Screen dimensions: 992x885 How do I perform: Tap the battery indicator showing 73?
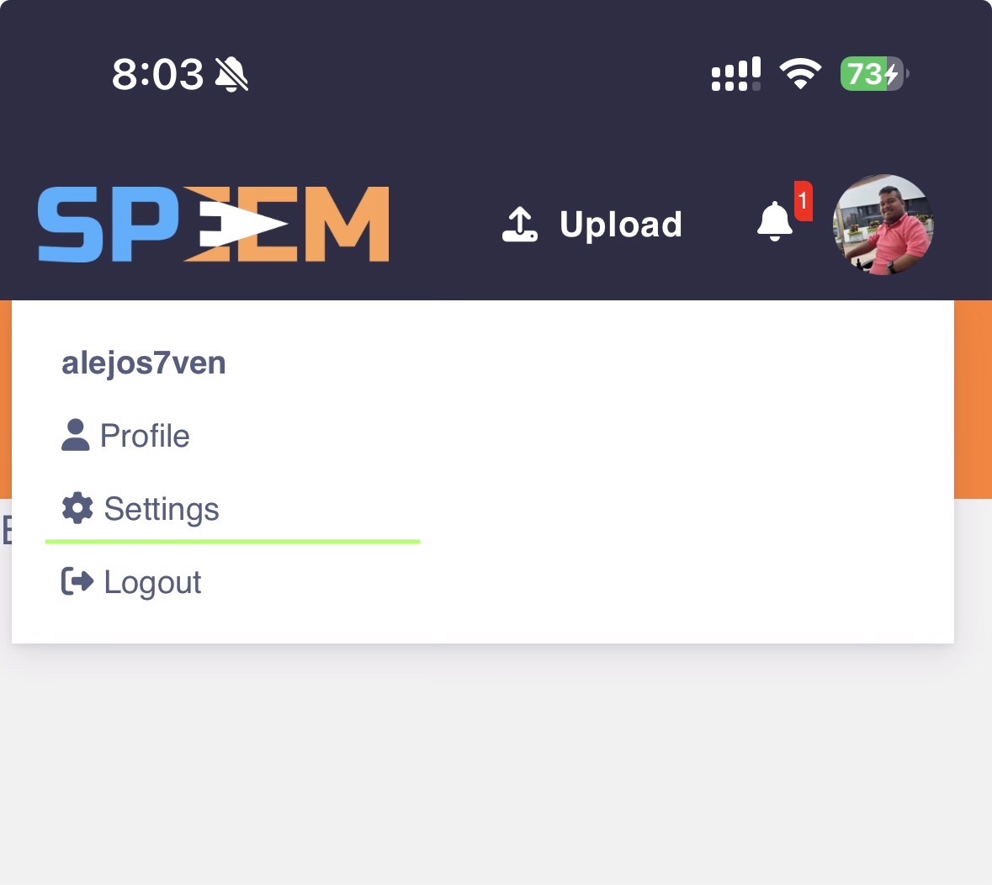873,73
